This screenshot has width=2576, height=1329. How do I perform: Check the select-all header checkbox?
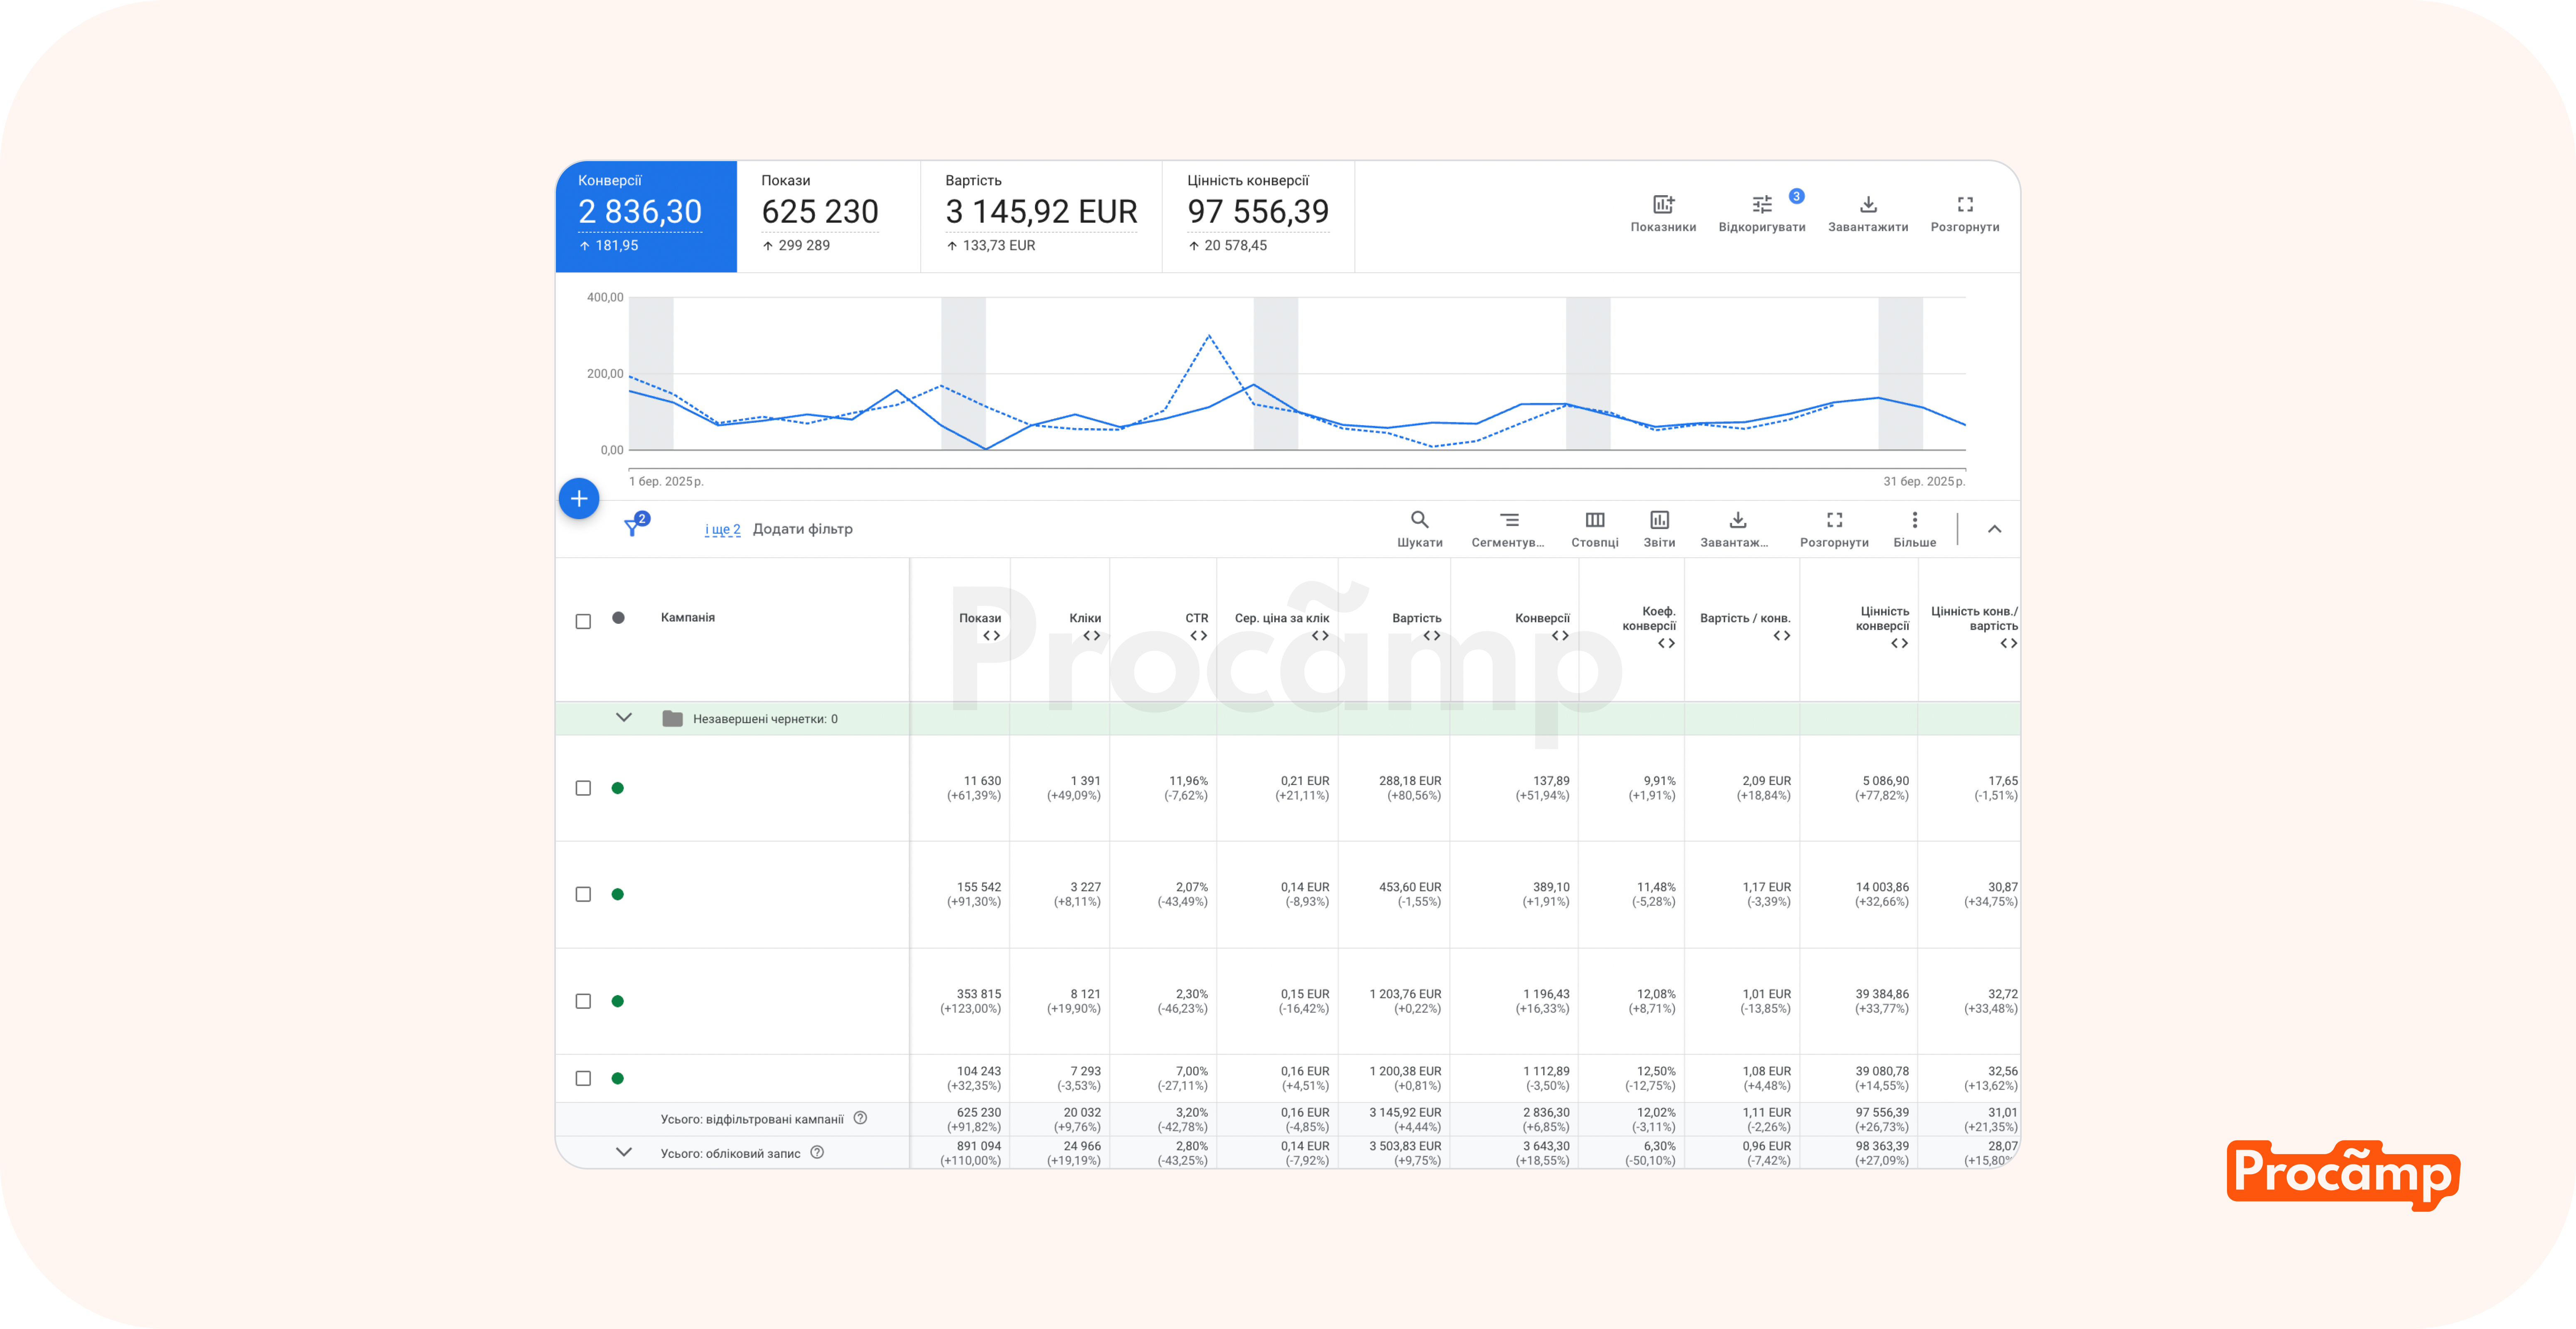pos(583,622)
